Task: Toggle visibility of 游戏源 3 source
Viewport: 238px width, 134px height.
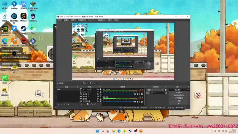Action: coord(98,94)
